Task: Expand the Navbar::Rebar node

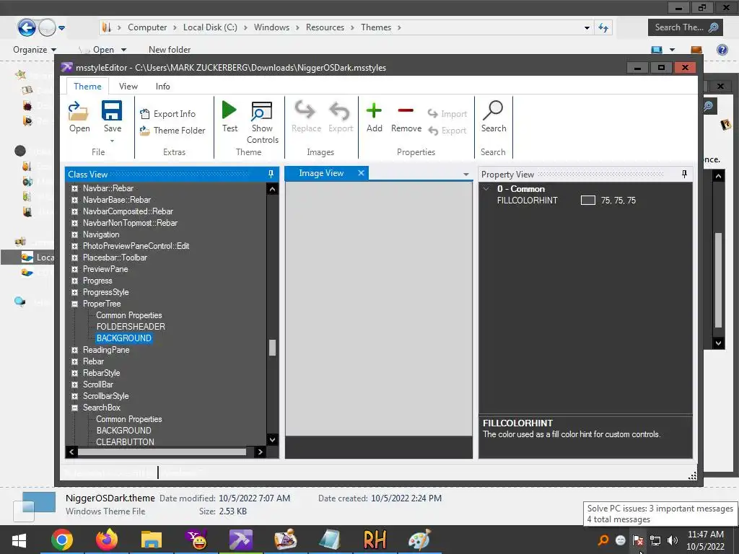Action: coord(74,188)
